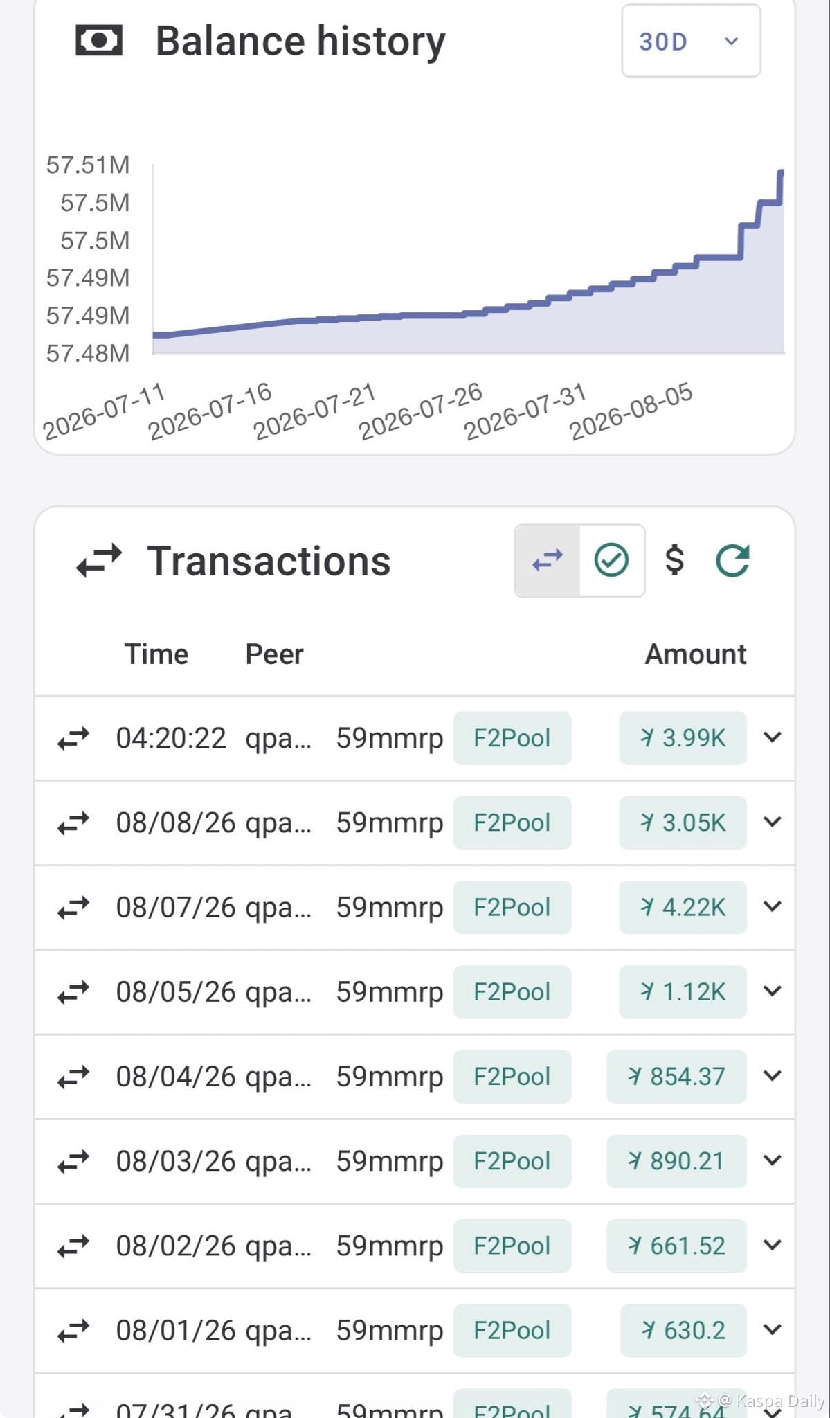The height and width of the screenshot is (1418, 830).
Task: Click transfer icon on 08/07/26 row
Action: [73, 907]
